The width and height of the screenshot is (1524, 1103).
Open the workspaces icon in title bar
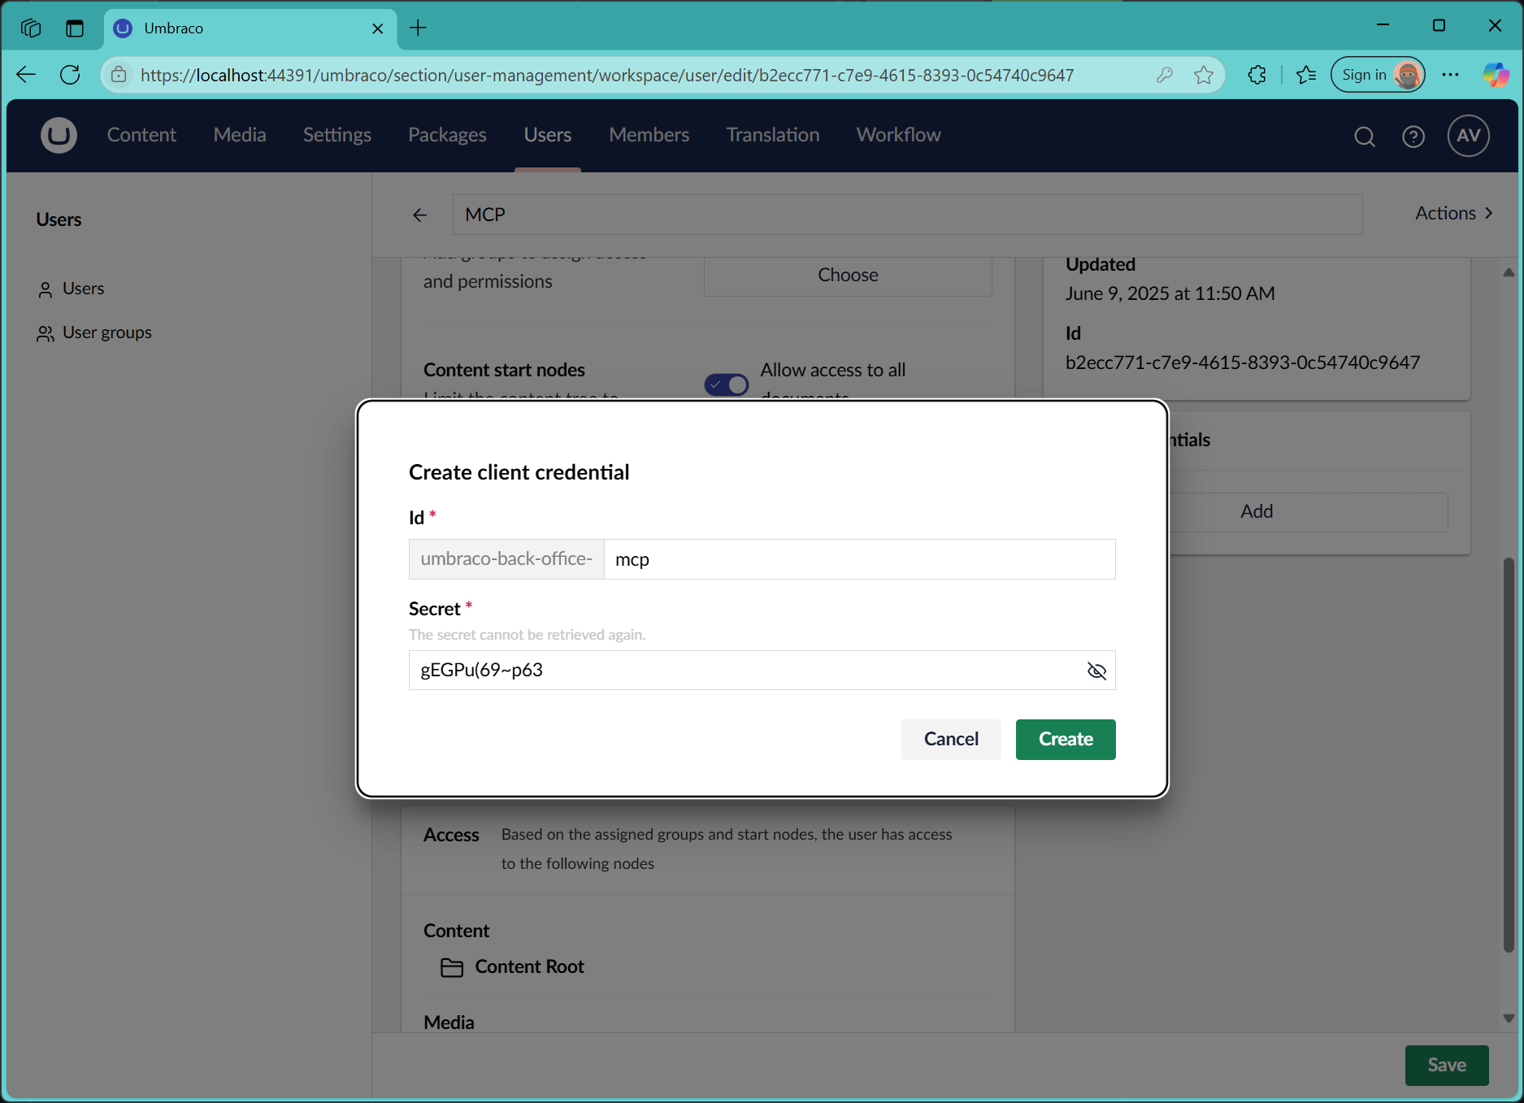(31, 28)
